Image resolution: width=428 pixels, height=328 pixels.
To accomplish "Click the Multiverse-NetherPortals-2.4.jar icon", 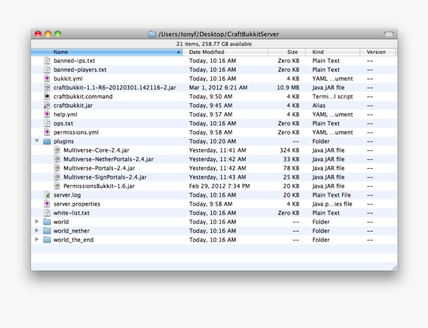I will tap(57, 159).
